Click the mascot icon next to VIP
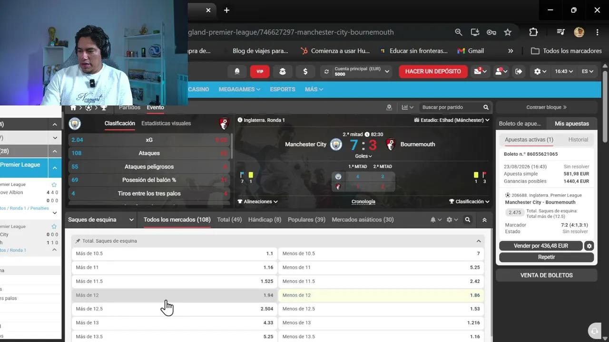 [x=283, y=71]
